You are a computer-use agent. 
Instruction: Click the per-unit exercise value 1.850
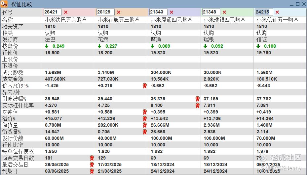click(x=51, y=151)
